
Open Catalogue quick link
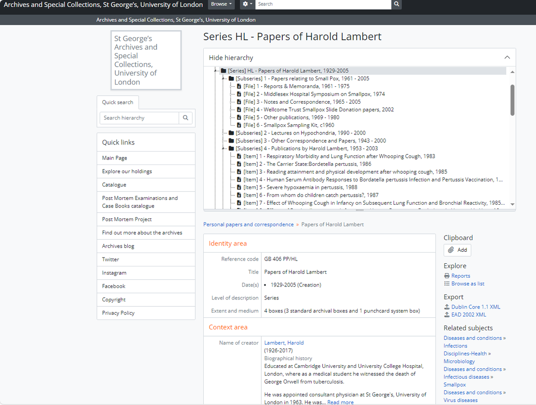point(146,185)
